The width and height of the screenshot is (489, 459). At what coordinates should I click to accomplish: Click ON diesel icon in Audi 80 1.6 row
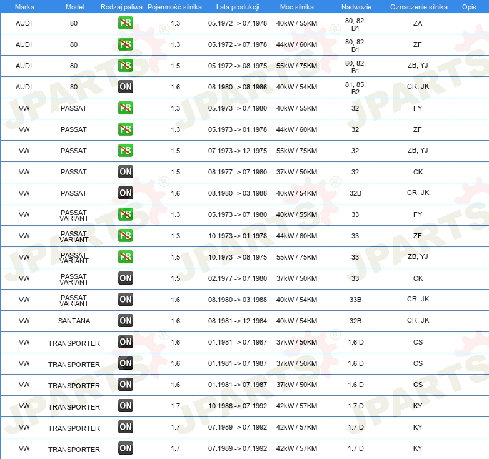[125, 87]
